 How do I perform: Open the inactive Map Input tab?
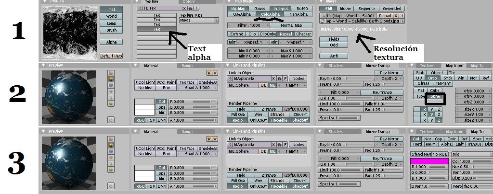pos(454,132)
